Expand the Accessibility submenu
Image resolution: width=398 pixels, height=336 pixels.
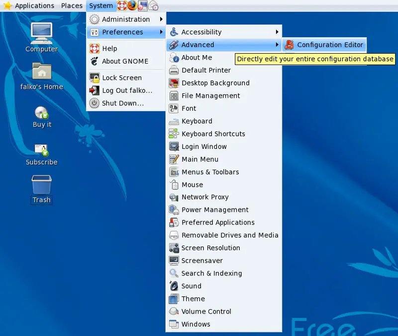[224, 32]
